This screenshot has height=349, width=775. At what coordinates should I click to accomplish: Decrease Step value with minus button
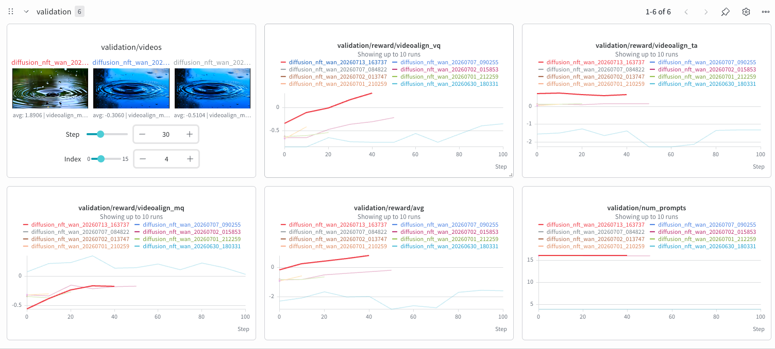click(x=142, y=134)
